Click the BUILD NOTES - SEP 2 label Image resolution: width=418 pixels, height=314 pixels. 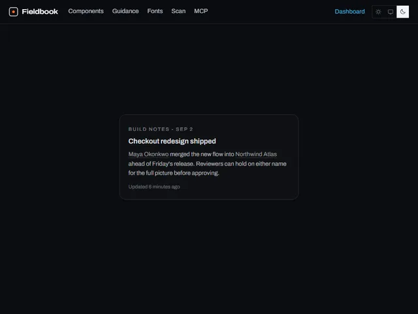(x=161, y=130)
